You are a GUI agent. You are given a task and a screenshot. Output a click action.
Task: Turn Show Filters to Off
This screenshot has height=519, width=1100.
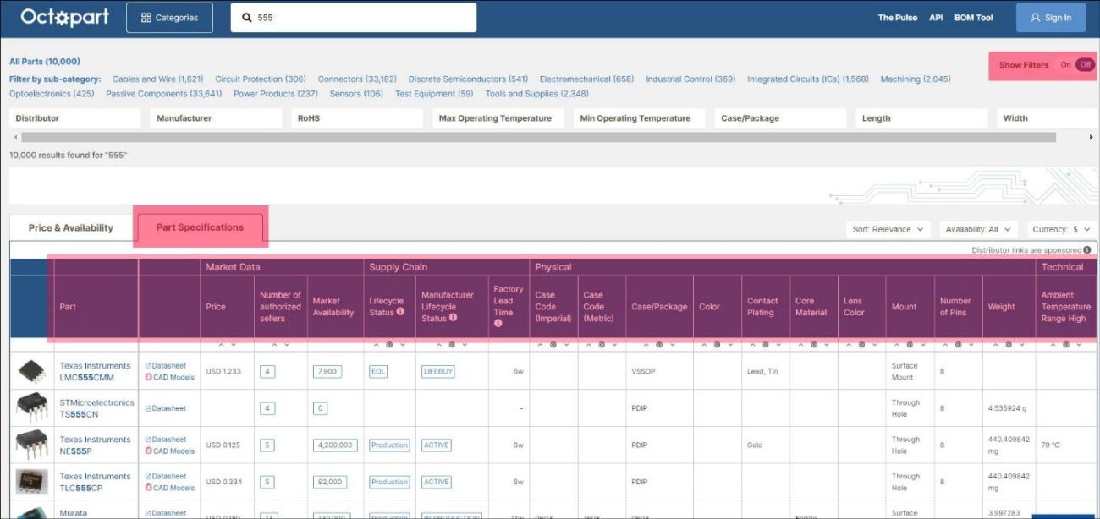click(x=1085, y=65)
